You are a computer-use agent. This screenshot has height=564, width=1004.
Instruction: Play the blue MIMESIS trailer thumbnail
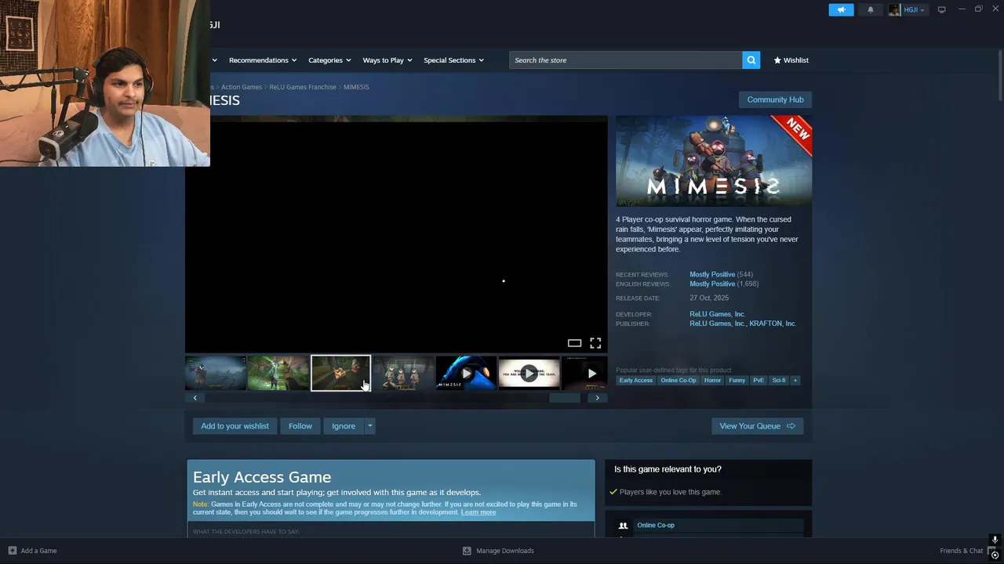pyautogui.click(x=466, y=373)
